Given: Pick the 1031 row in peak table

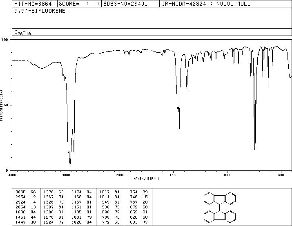Looking at the screenshot, I should coord(82,217).
